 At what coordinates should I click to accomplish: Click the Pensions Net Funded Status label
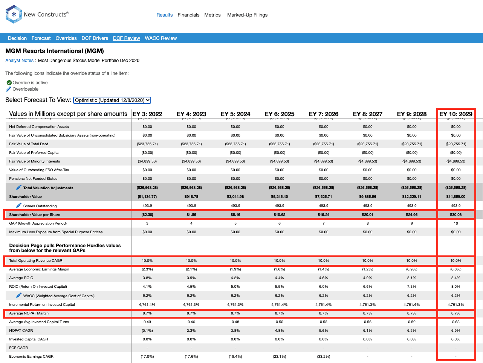(33, 179)
